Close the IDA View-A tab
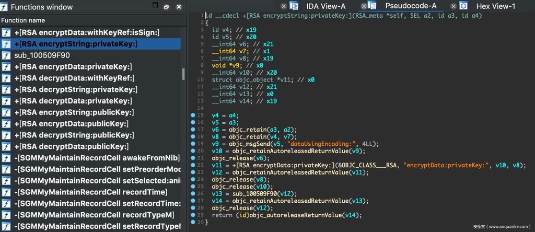Screen dimensions: 535x232 tap(284, 6)
